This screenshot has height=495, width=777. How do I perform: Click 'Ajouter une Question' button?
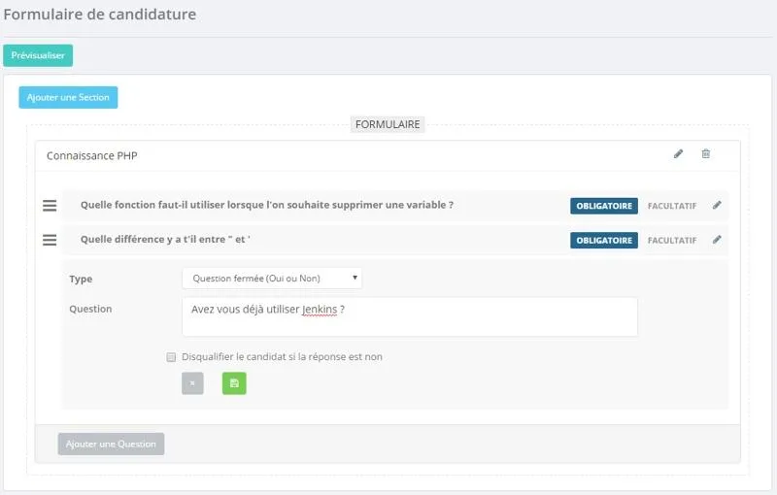[x=111, y=444]
